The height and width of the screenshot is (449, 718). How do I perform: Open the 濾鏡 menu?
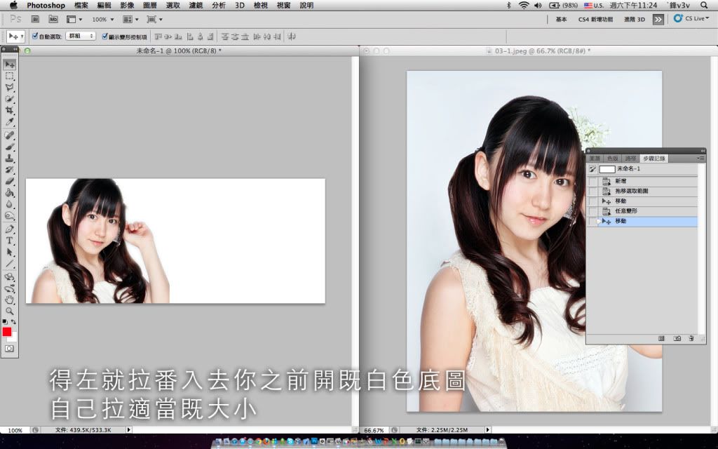click(x=196, y=5)
